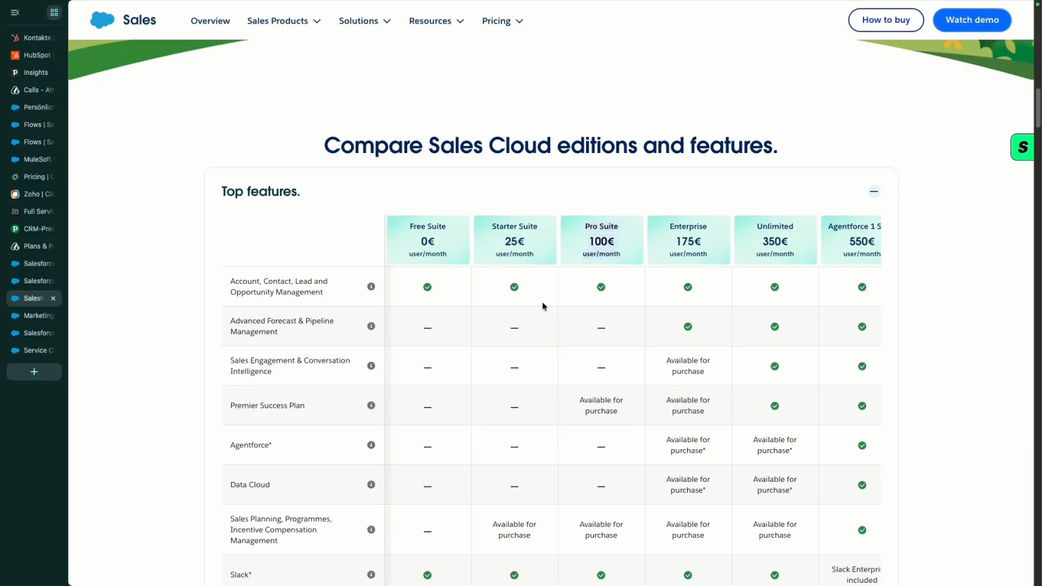Expand the Sales Products dropdown
The height and width of the screenshot is (586, 1042).
pos(284,21)
